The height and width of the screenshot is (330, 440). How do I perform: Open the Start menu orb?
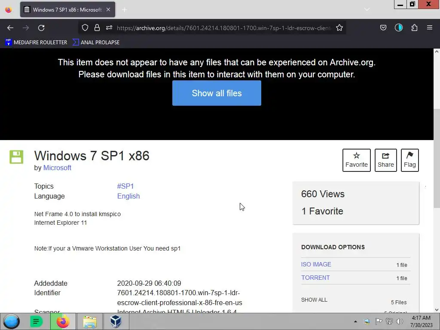pyautogui.click(x=11, y=321)
